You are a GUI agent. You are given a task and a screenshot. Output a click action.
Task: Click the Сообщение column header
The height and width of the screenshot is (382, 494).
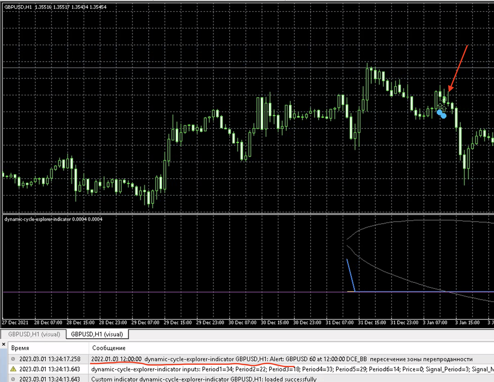click(x=108, y=348)
